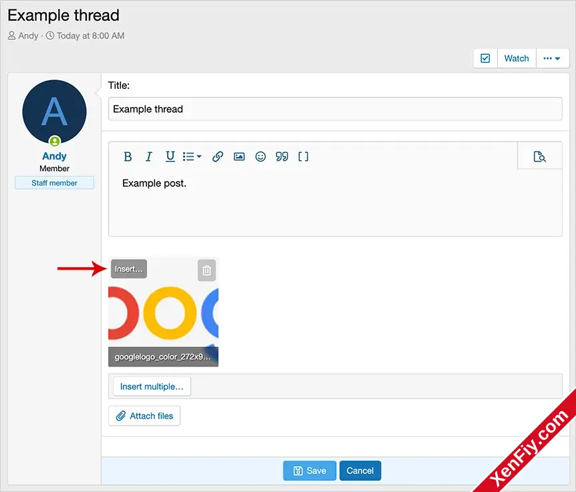Click the Insert multiple button

[x=152, y=387]
